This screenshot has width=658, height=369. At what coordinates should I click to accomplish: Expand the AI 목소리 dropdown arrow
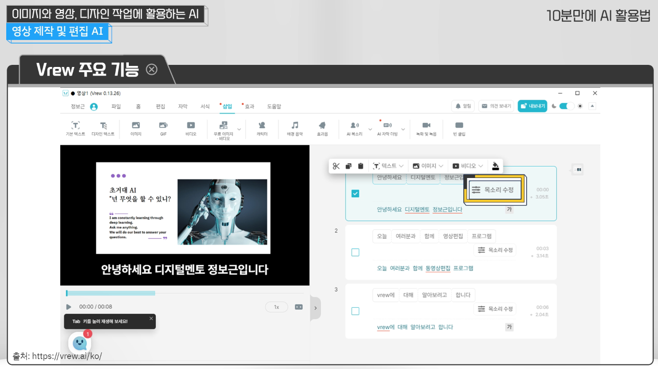(x=370, y=129)
